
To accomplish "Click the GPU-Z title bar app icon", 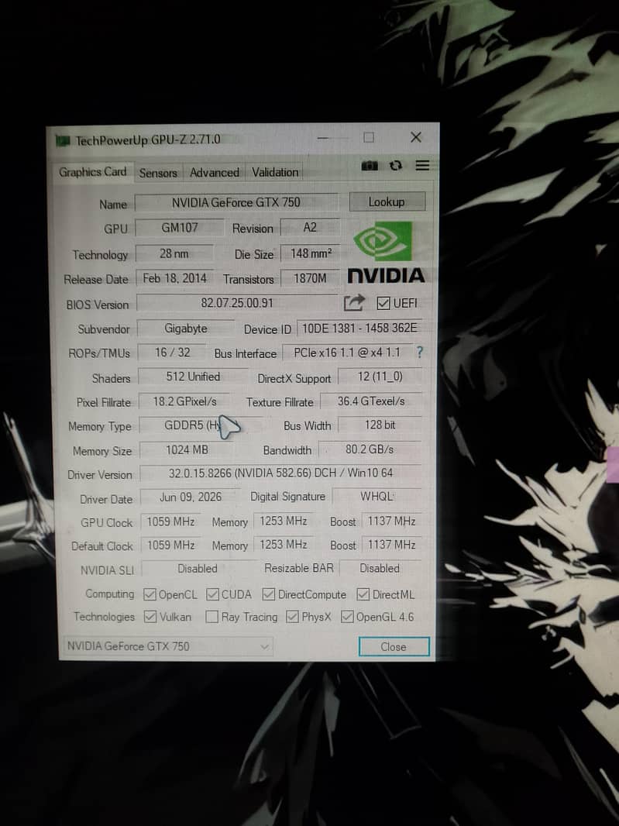I will pyautogui.click(x=64, y=141).
